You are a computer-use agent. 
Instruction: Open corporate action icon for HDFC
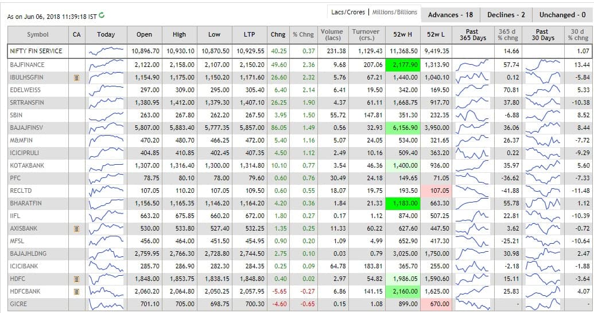pos(76,279)
